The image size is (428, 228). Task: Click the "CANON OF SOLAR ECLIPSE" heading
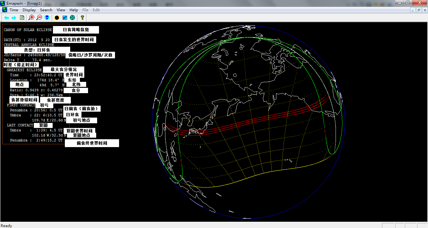[x=28, y=30]
